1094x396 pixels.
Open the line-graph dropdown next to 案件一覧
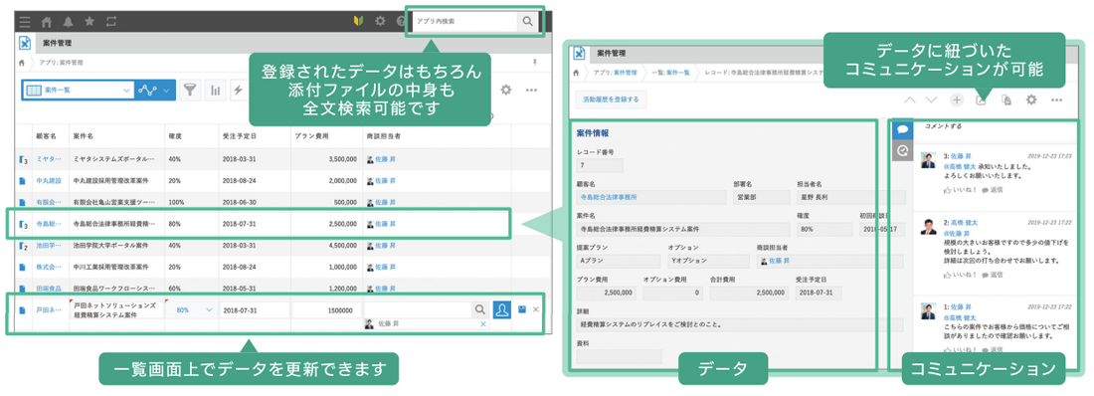tap(154, 91)
